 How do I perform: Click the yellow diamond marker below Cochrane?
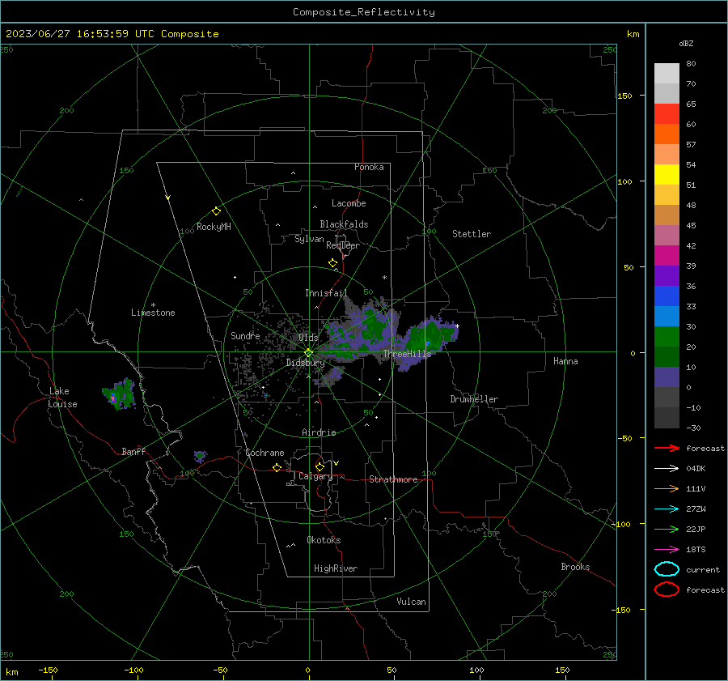[x=277, y=467]
